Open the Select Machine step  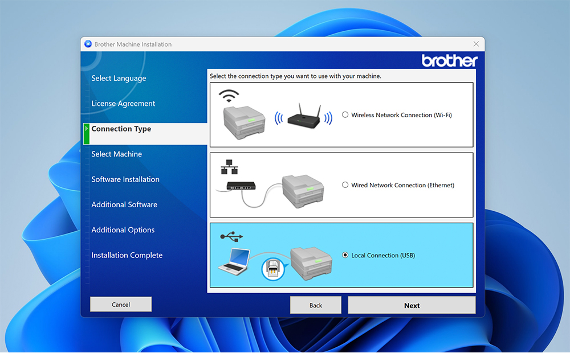click(117, 154)
